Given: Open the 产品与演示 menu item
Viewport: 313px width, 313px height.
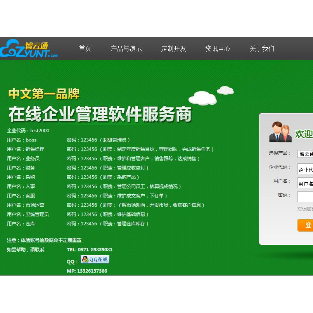Looking at the screenshot, I should pyautogui.click(x=126, y=49).
